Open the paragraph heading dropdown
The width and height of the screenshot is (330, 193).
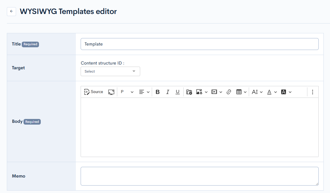pos(127,92)
